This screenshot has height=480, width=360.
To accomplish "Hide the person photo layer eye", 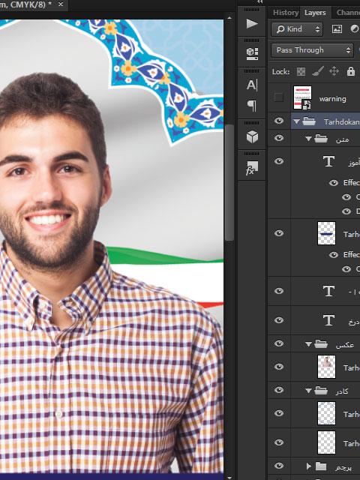I will pyautogui.click(x=279, y=367).
